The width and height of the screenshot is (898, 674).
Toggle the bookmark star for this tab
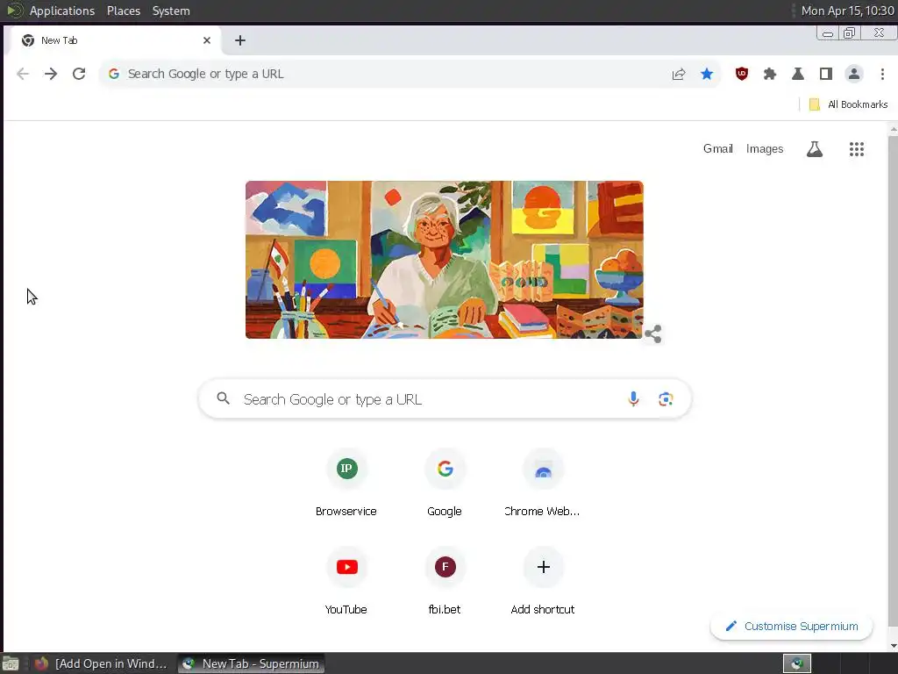(x=707, y=74)
